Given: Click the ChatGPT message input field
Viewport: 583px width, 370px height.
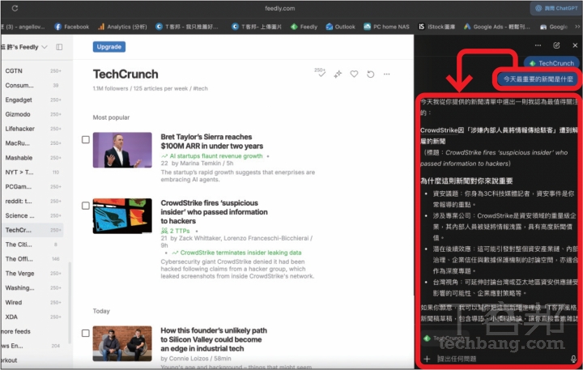Looking at the screenshot, I should (x=502, y=359).
